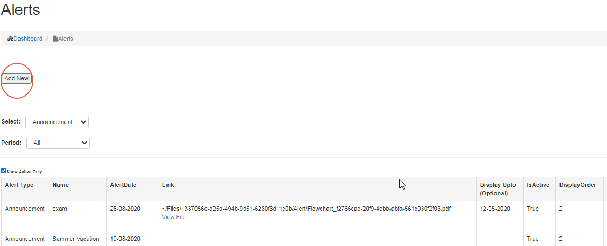Uncheck the Show Active Only checkbox
The height and width of the screenshot is (246, 607).
coord(4,171)
